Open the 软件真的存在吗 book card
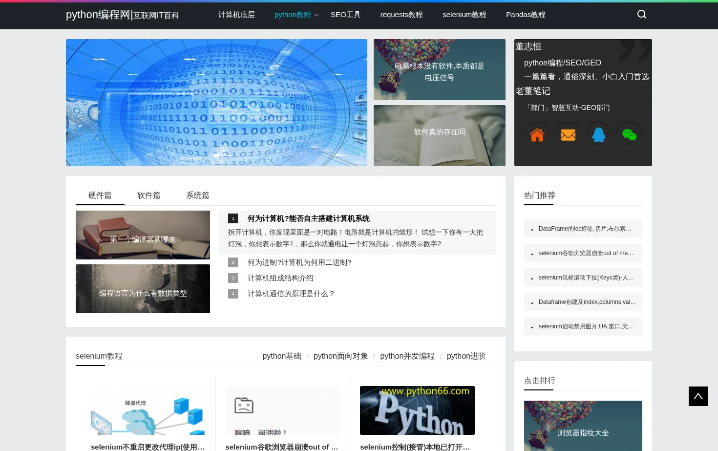 440,135
